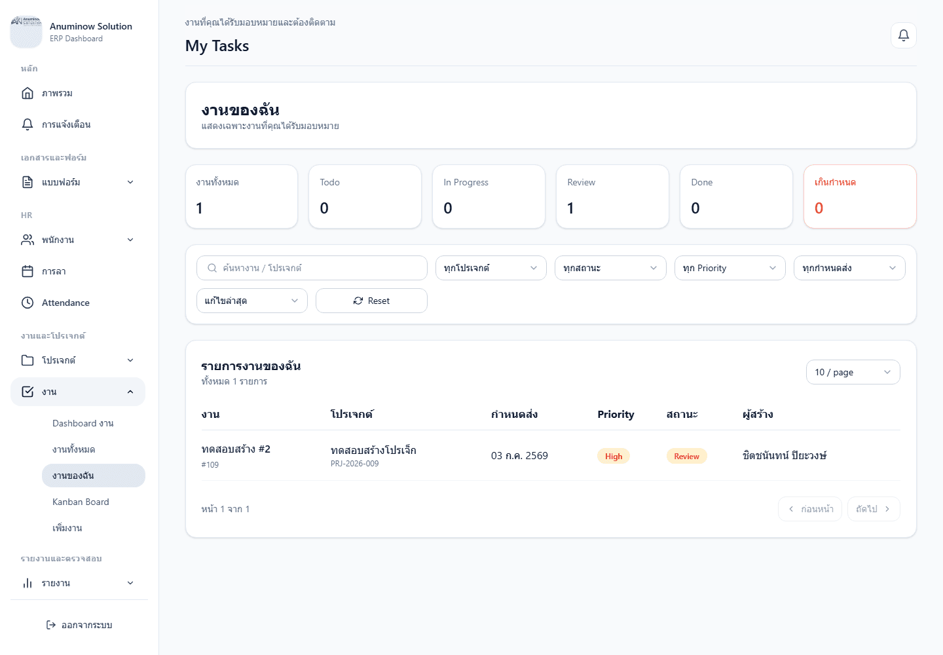Click the checkbox icon next to งาน
This screenshot has height=655, width=943.
click(28, 392)
